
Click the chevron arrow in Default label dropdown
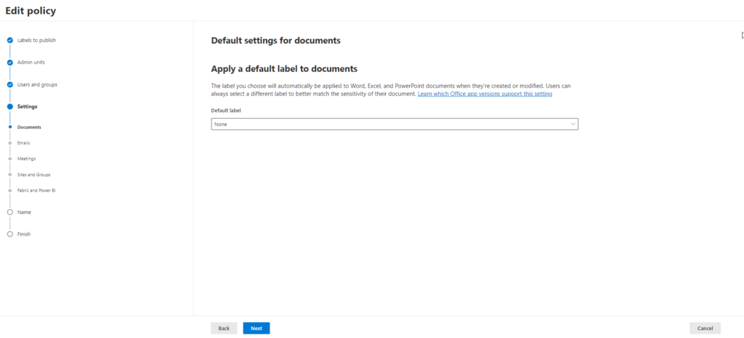(573, 124)
